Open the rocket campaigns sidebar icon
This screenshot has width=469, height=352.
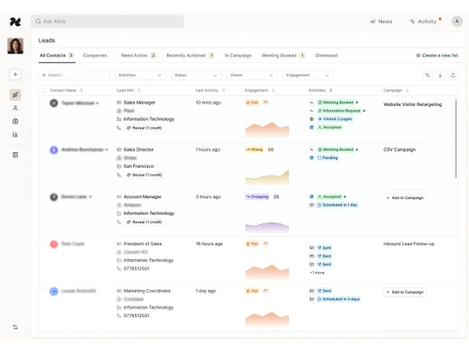pyautogui.click(x=15, y=95)
